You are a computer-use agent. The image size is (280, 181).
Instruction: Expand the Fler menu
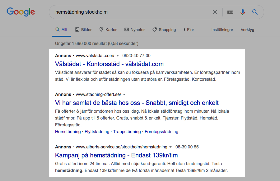[189, 29]
